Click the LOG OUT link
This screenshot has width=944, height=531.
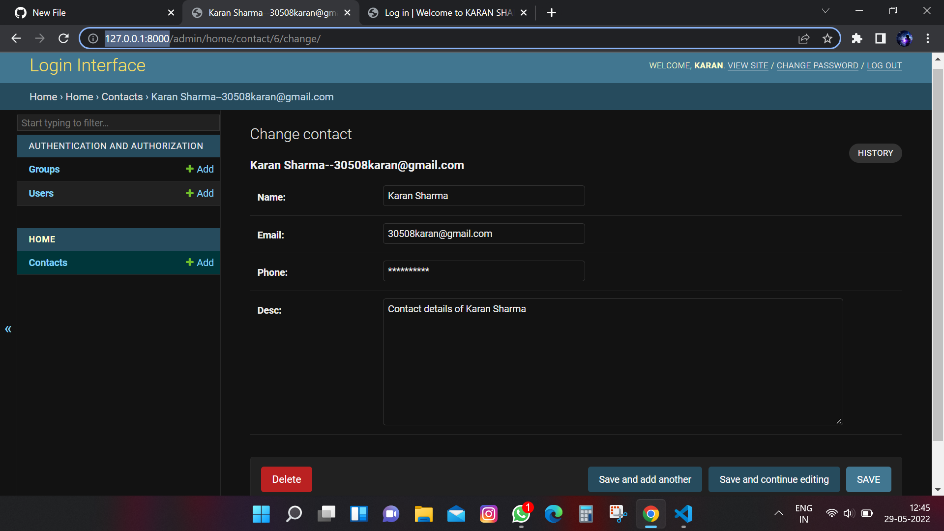coord(884,65)
